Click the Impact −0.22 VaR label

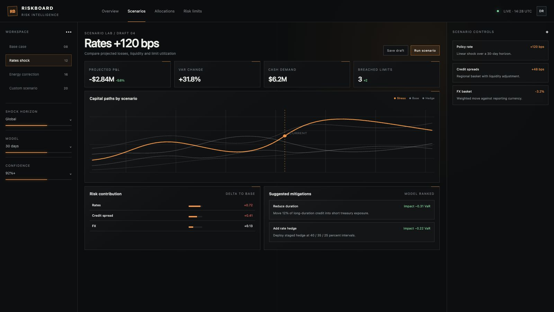417,228
